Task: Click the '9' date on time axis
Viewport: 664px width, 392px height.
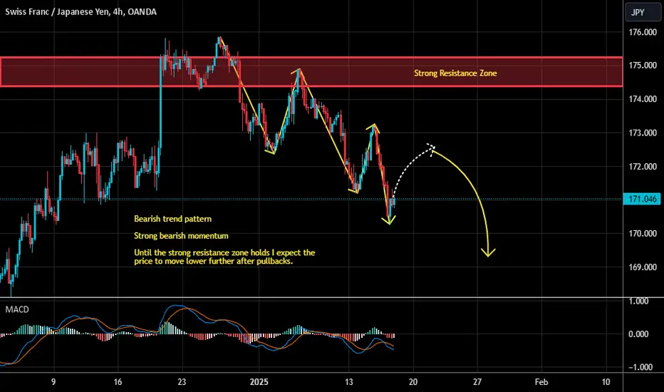Action: pos(53,382)
